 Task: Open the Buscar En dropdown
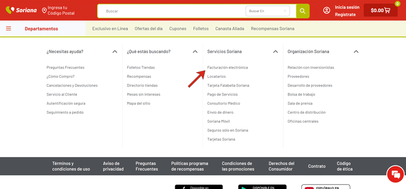click(268, 11)
